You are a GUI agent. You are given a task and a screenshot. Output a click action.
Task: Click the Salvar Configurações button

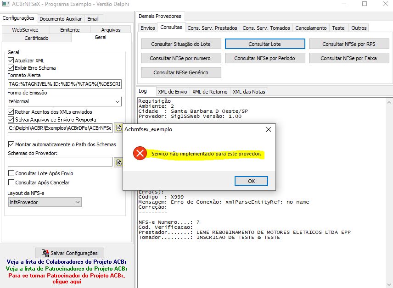(69, 253)
